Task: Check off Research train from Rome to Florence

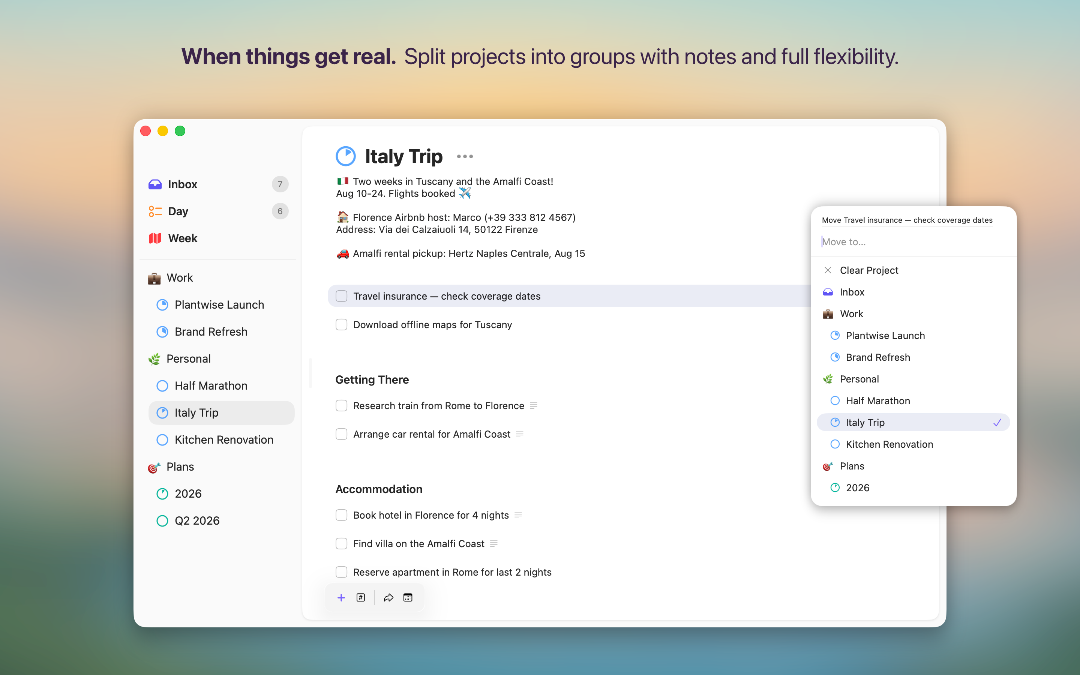Action: coord(341,406)
